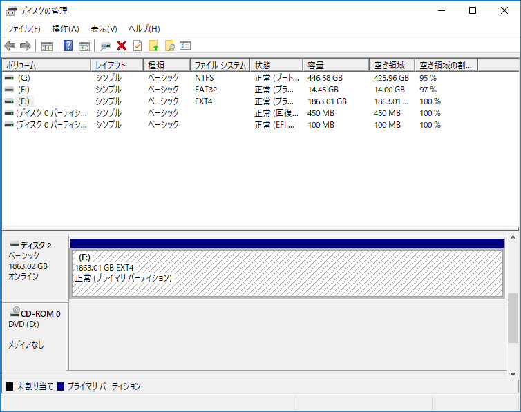The image size is (521, 412).
Task: Open the ファイル(F) menu
Action: point(24,29)
